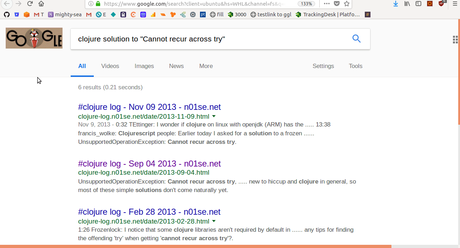Expand the arrow beside the 2013-02-28 URL
This screenshot has width=460, height=248.
[x=214, y=221]
